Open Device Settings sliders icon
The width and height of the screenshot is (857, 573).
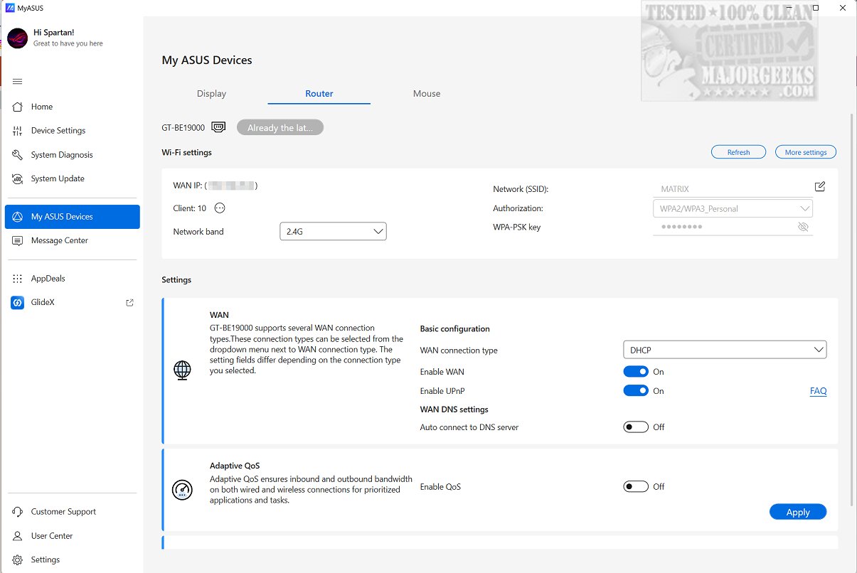click(18, 131)
